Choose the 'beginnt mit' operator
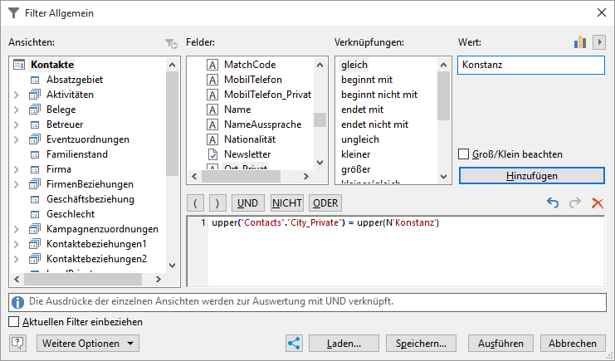 pyautogui.click(x=366, y=80)
